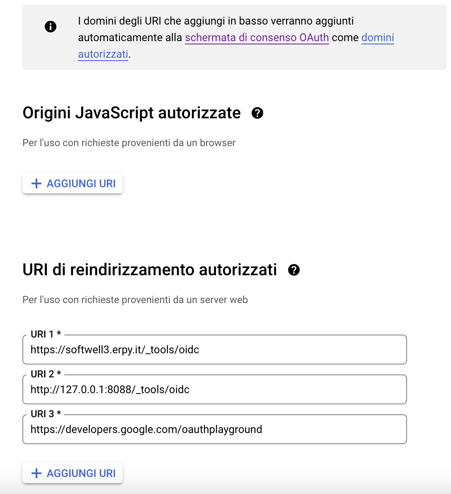The image size is (451, 494).
Task: Click plus icon below the URI 3 field
Action: point(36,473)
